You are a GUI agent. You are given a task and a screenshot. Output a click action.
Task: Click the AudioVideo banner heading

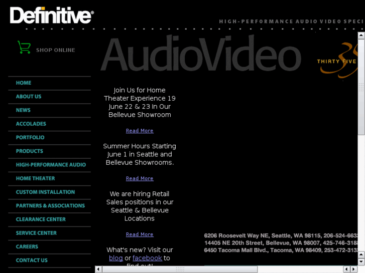(x=201, y=53)
